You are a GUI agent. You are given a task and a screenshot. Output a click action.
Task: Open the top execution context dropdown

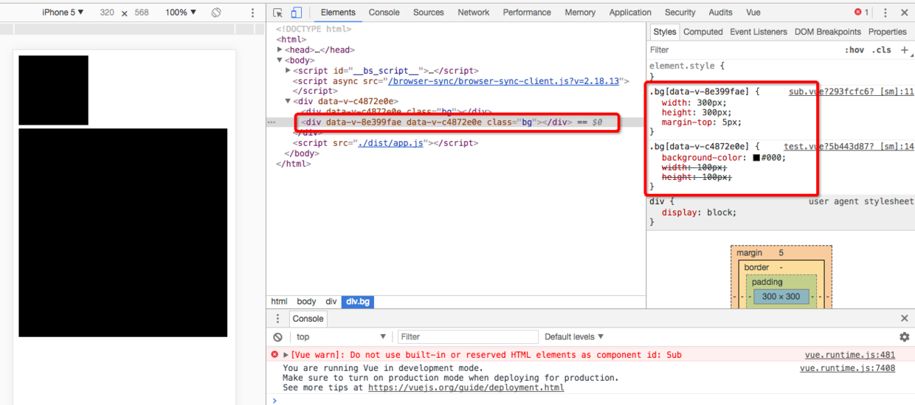341,337
